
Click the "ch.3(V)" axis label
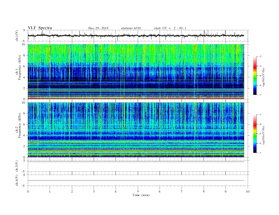[17, 166]
